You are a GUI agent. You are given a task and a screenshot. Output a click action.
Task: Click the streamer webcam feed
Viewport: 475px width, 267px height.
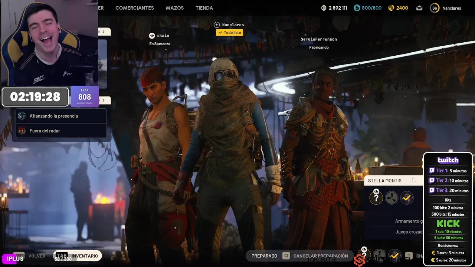[49, 43]
